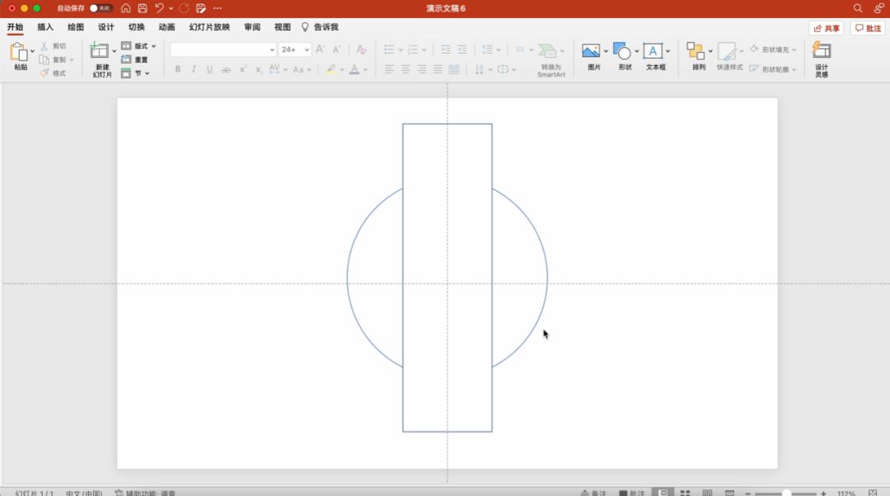Click the text highlight color pen
The height and width of the screenshot is (496, 890).
(x=331, y=69)
